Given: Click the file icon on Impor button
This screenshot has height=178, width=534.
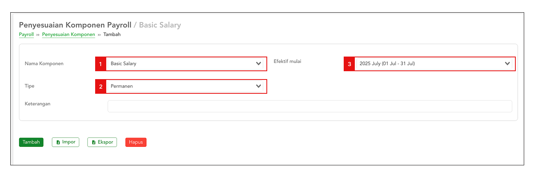Looking at the screenshot, I should click(58, 142).
